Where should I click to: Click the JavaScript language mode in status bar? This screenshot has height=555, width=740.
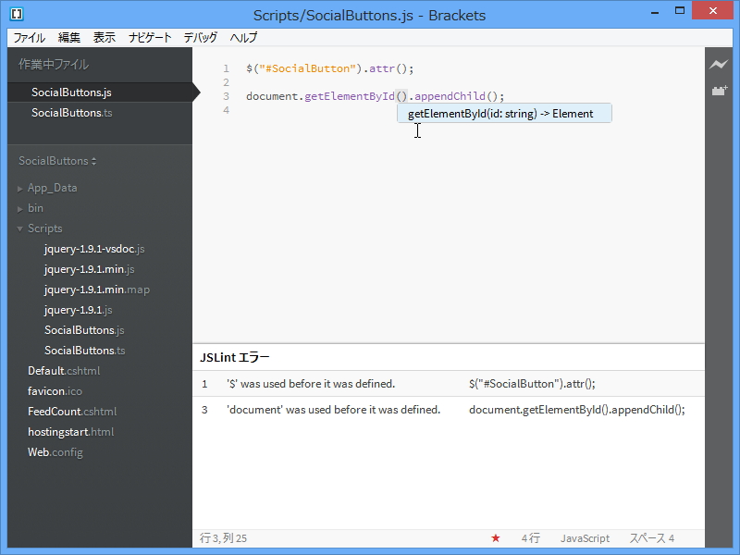tap(585, 538)
